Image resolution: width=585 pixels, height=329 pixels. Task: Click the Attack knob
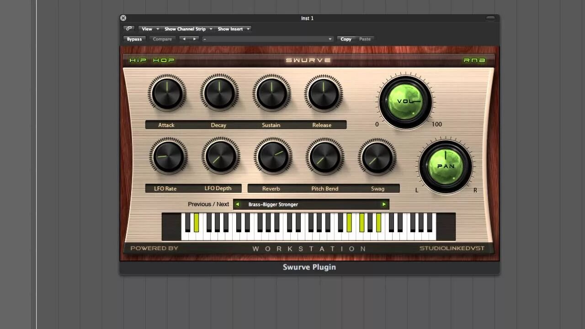click(167, 93)
